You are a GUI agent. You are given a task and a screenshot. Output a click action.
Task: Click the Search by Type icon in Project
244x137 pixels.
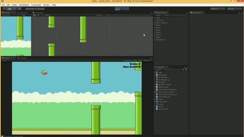pyautogui.click(x=183, y=70)
